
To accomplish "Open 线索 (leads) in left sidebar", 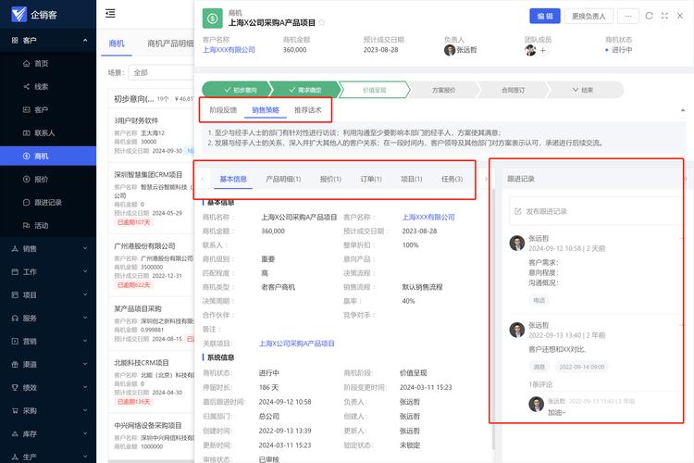I will [42, 86].
